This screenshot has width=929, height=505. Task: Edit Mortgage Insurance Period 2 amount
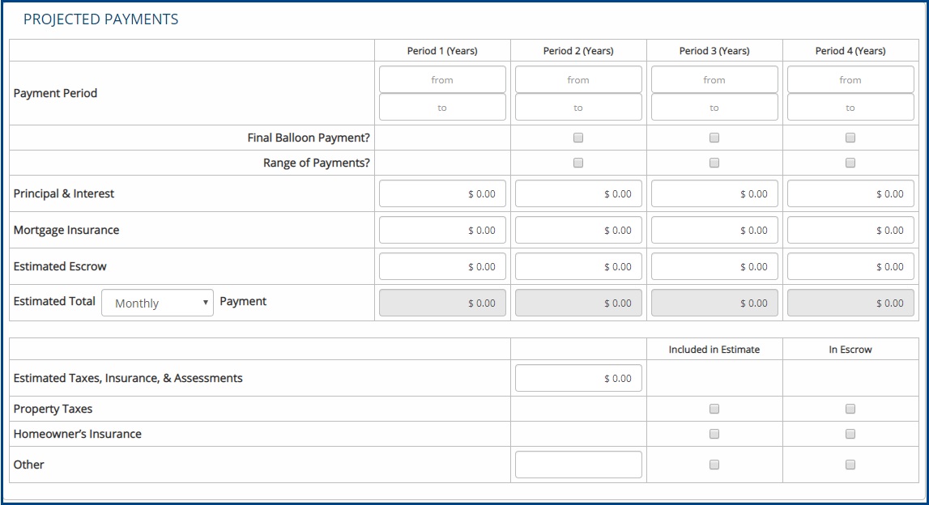point(578,231)
